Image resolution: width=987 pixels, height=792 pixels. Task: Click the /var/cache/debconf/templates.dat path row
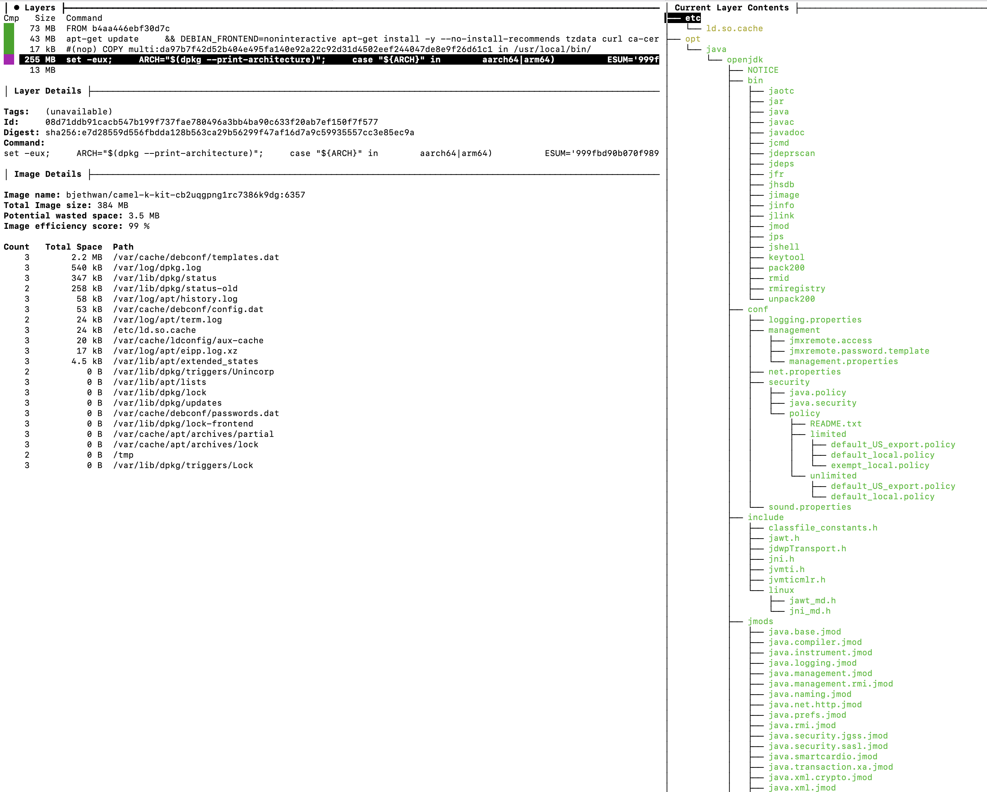[x=196, y=257]
